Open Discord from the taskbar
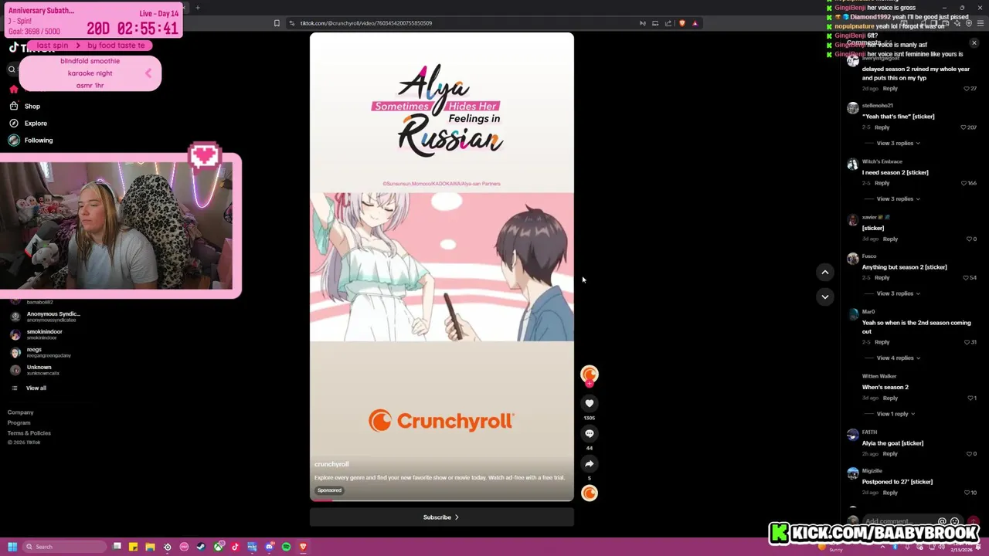Image resolution: width=989 pixels, height=556 pixels. tap(269, 547)
